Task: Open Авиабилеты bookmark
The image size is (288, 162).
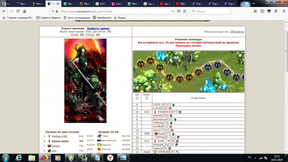Action: tap(102, 18)
